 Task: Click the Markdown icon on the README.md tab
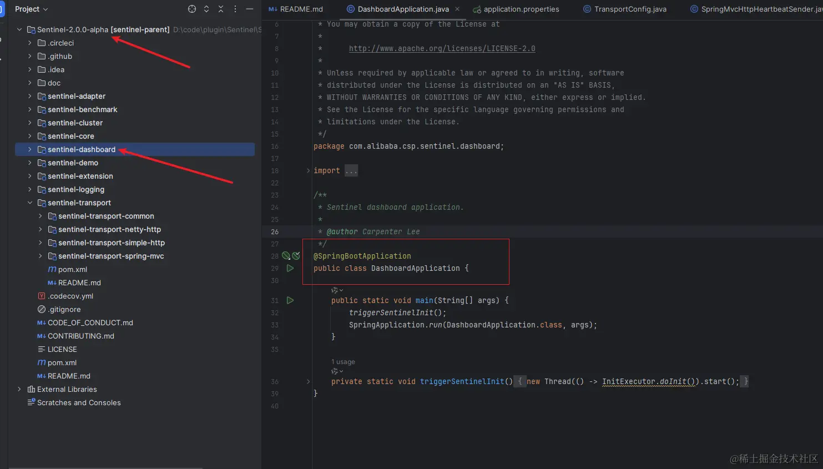click(273, 9)
